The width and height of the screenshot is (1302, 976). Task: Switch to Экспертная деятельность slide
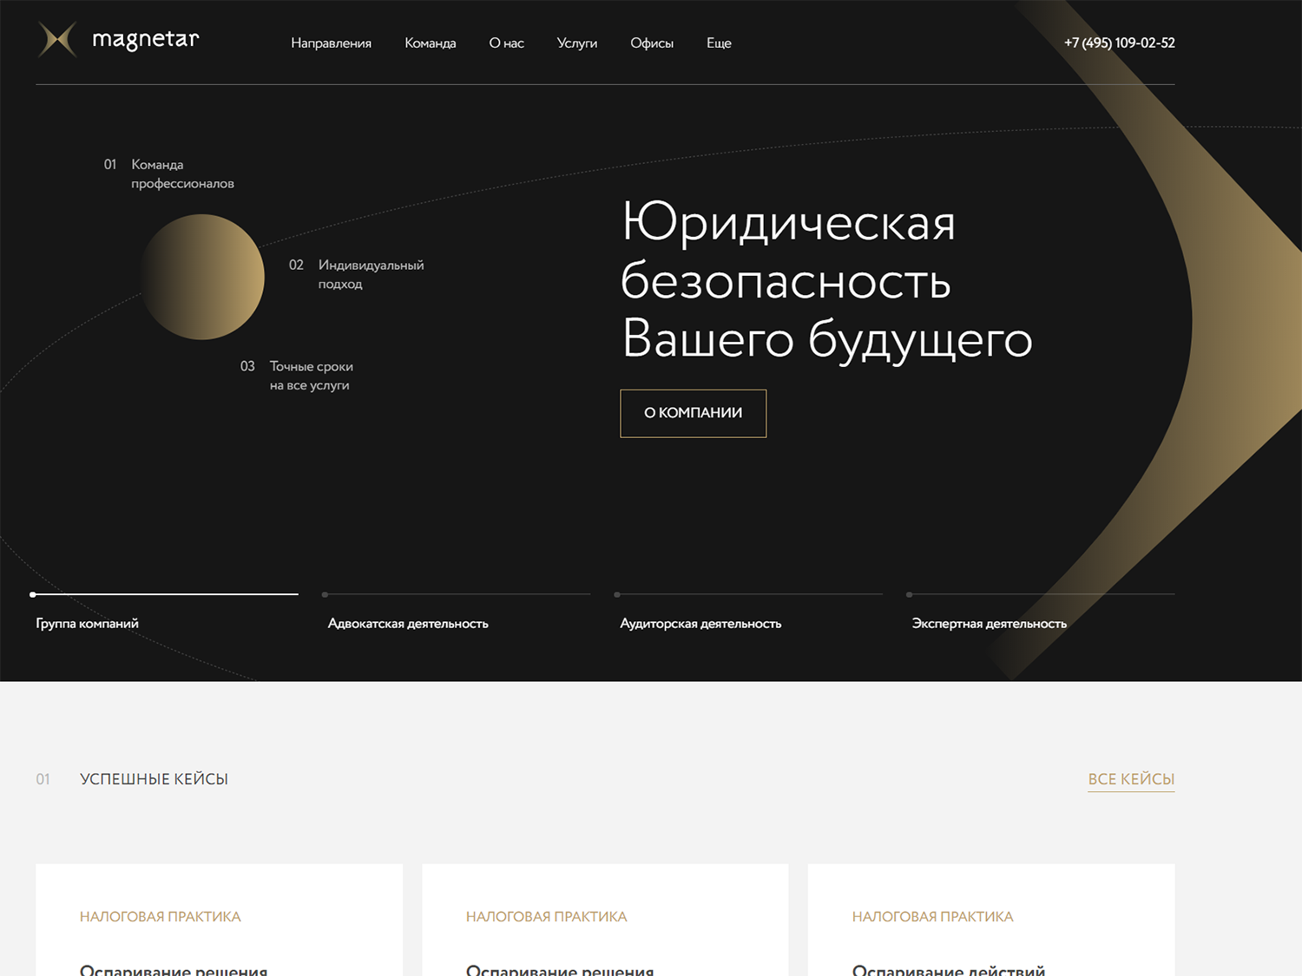(x=989, y=624)
